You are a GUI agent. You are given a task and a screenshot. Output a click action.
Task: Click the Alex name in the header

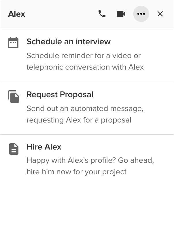[x=17, y=14]
